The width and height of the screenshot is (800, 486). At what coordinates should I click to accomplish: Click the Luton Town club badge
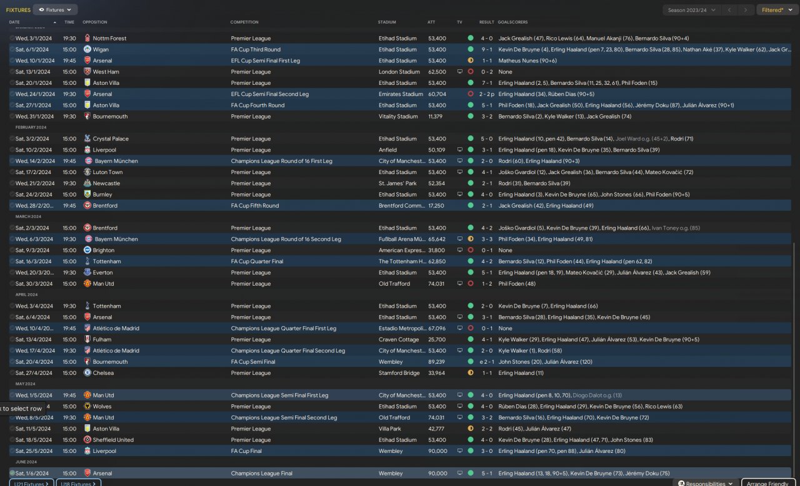click(x=87, y=172)
